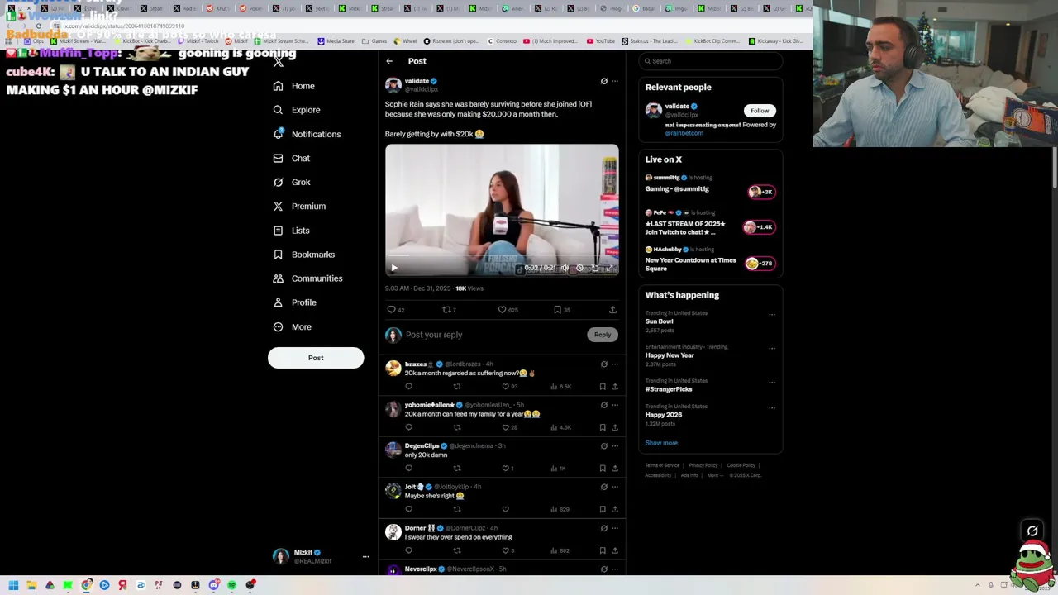Image resolution: width=1058 pixels, height=595 pixels.
Task: Open account switcher dots beside Mizkif
Action: [365, 557]
